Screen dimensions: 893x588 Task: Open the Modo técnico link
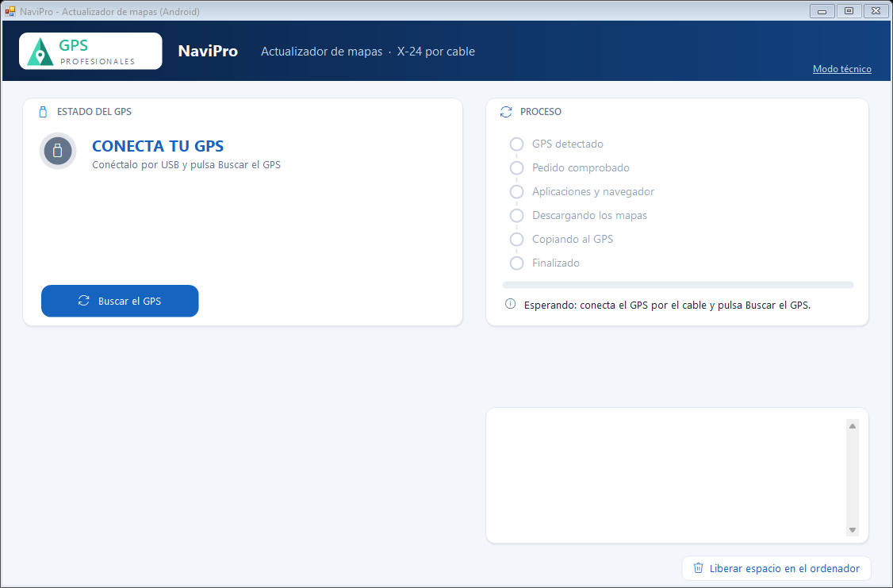click(841, 69)
